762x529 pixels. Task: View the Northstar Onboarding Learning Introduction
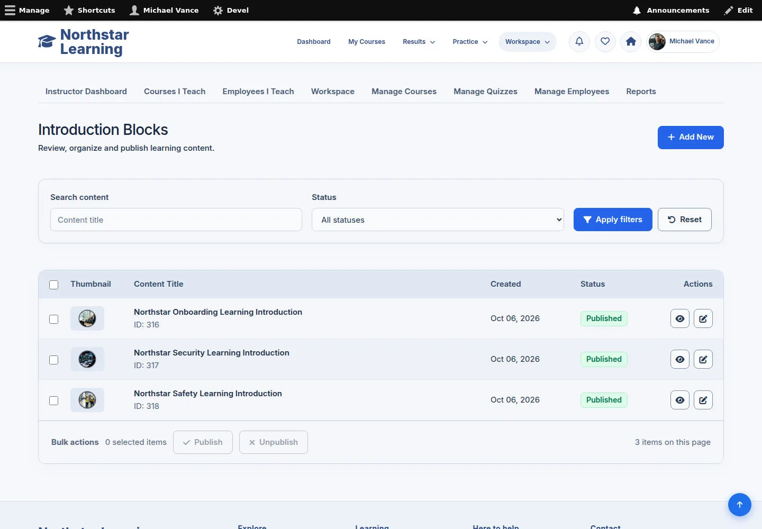[x=680, y=318]
